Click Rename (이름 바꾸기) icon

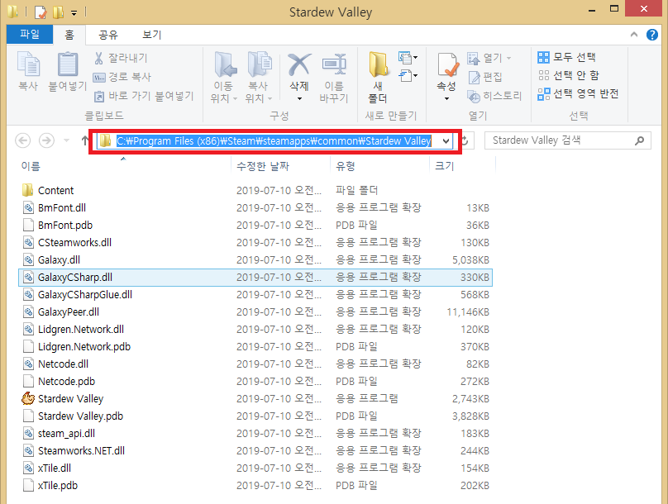(x=334, y=64)
